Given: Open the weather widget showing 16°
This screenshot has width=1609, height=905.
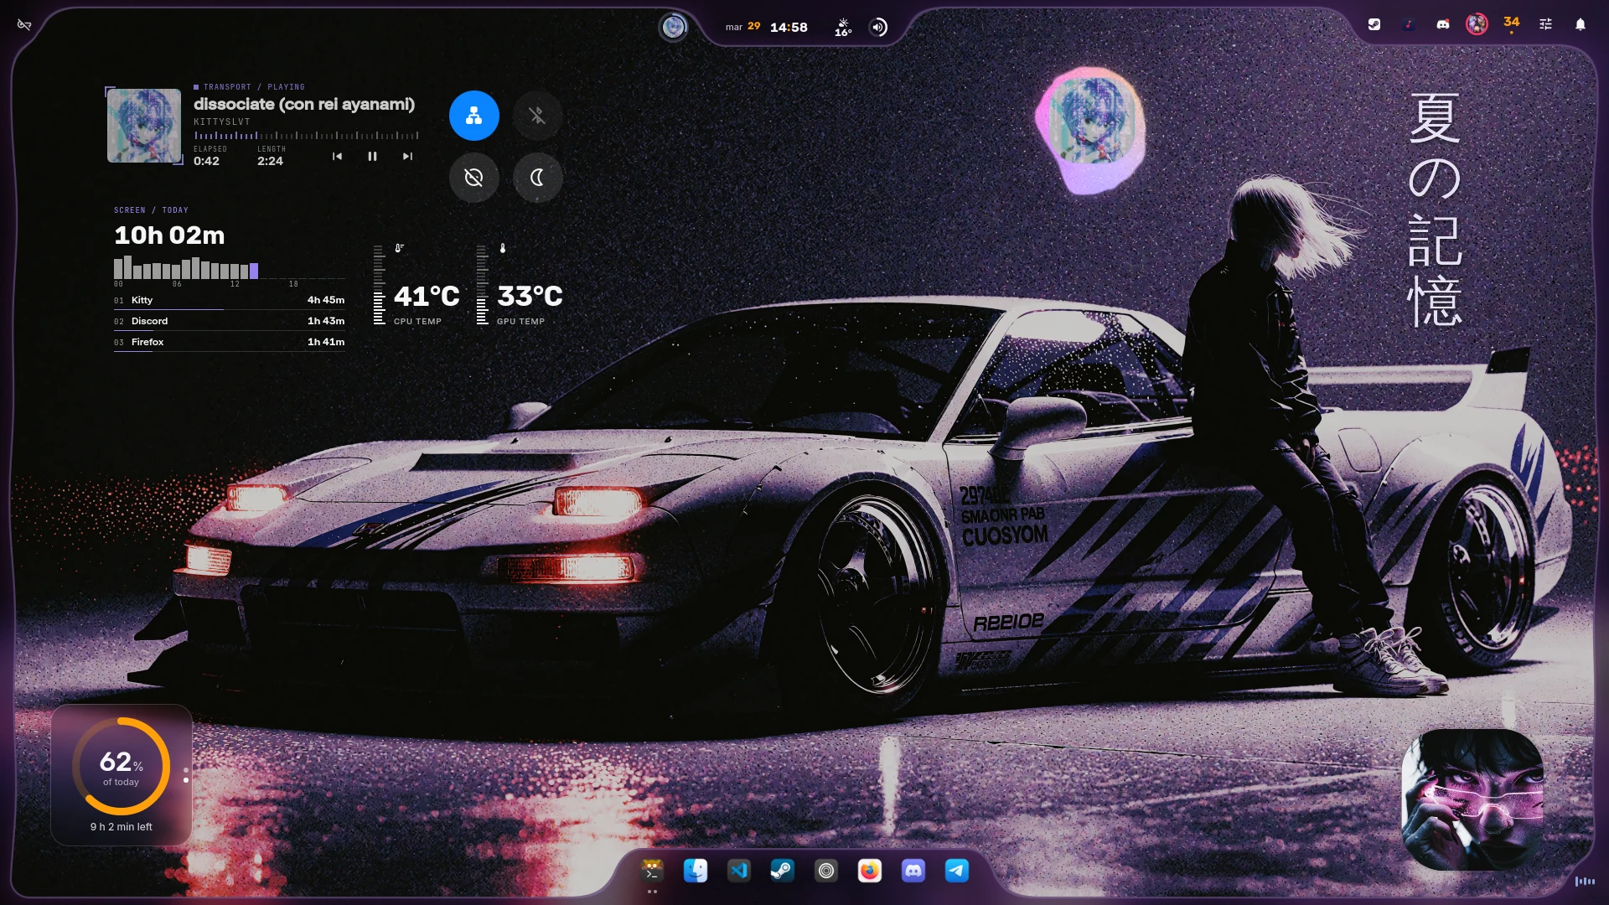Looking at the screenshot, I should (843, 28).
